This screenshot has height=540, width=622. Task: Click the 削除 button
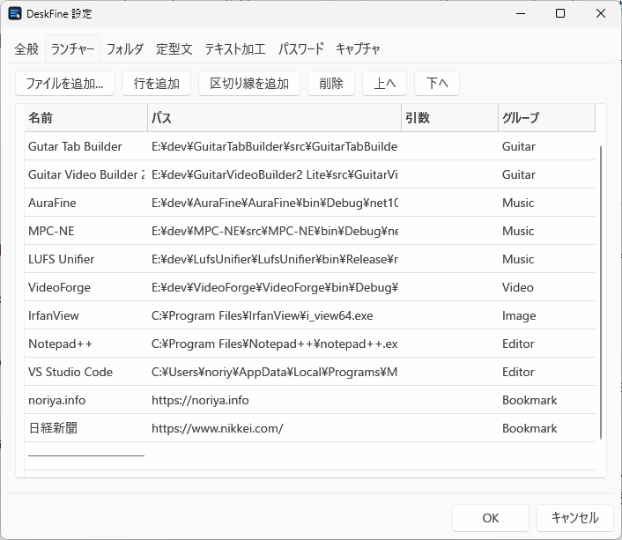pos(331,84)
